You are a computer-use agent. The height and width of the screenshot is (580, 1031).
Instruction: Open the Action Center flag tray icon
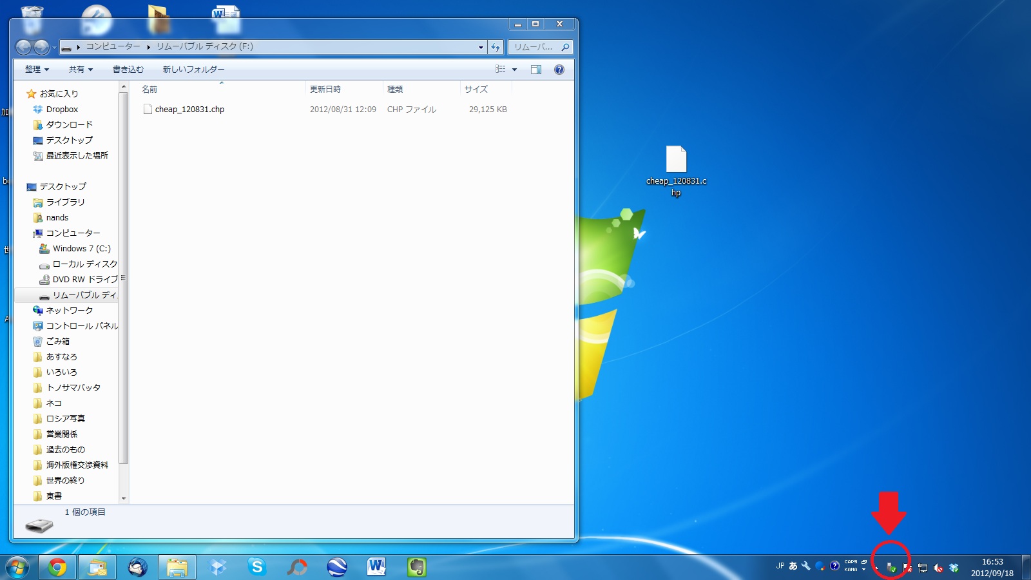(907, 568)
